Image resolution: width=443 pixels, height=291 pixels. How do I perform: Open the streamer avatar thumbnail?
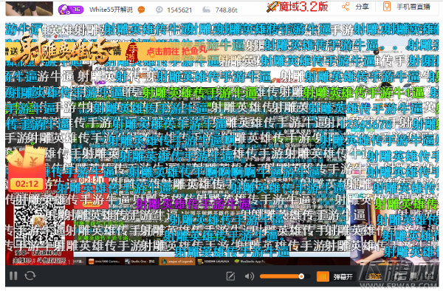click(29, 8)
